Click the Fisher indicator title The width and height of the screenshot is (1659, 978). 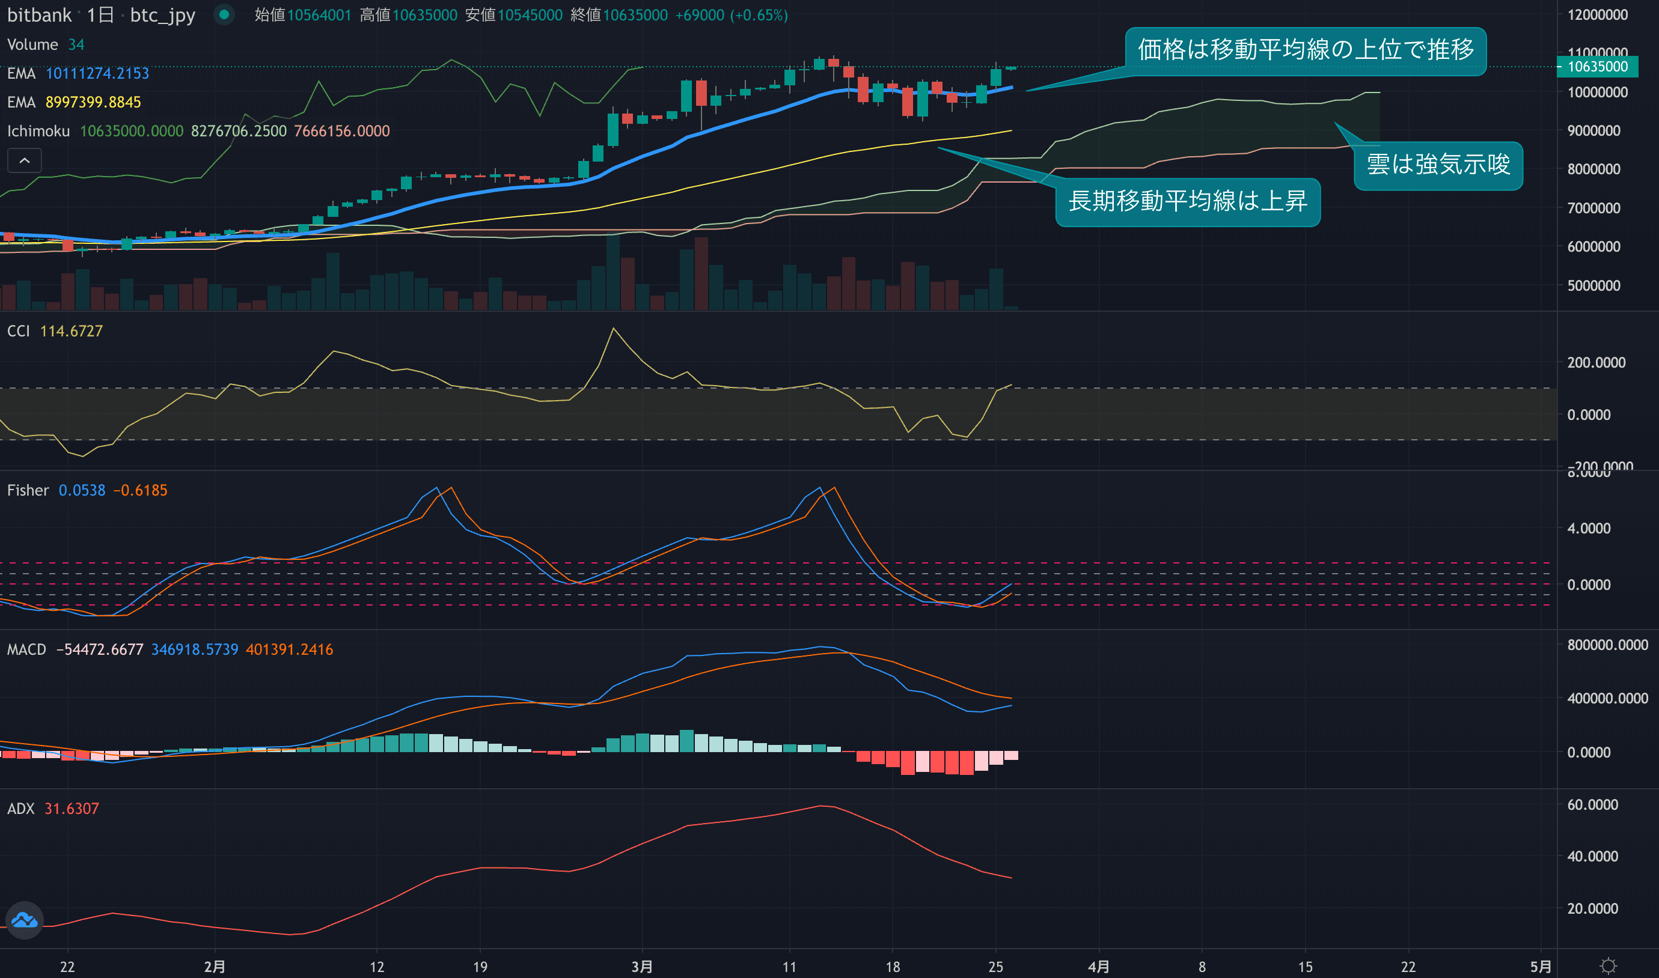tap(28, 490)
